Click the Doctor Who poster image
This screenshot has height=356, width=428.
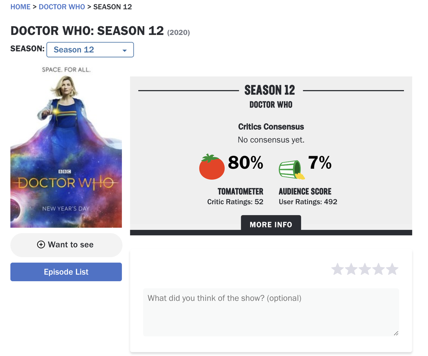click(x=66, y=147)
